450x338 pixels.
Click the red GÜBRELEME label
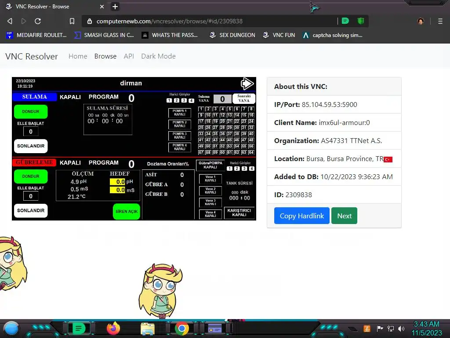coord(34,162)
